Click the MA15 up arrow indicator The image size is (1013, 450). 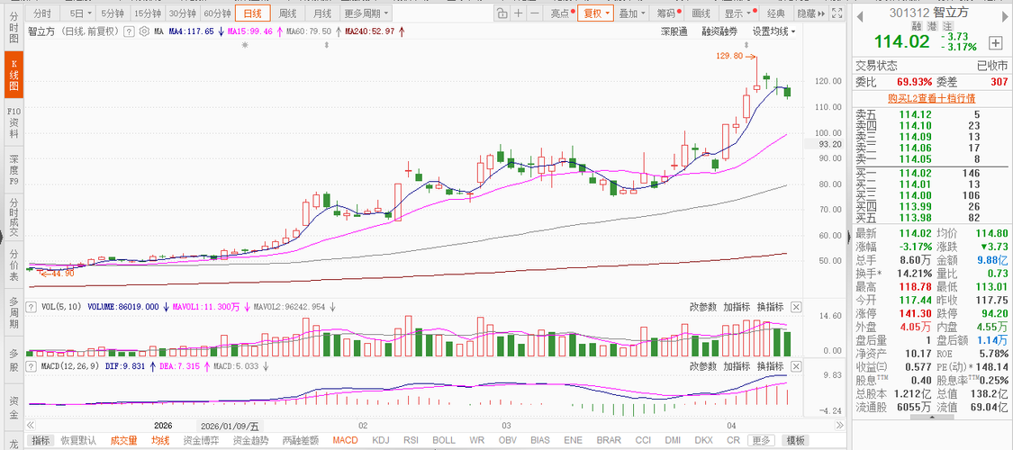(x=279, y=31)
